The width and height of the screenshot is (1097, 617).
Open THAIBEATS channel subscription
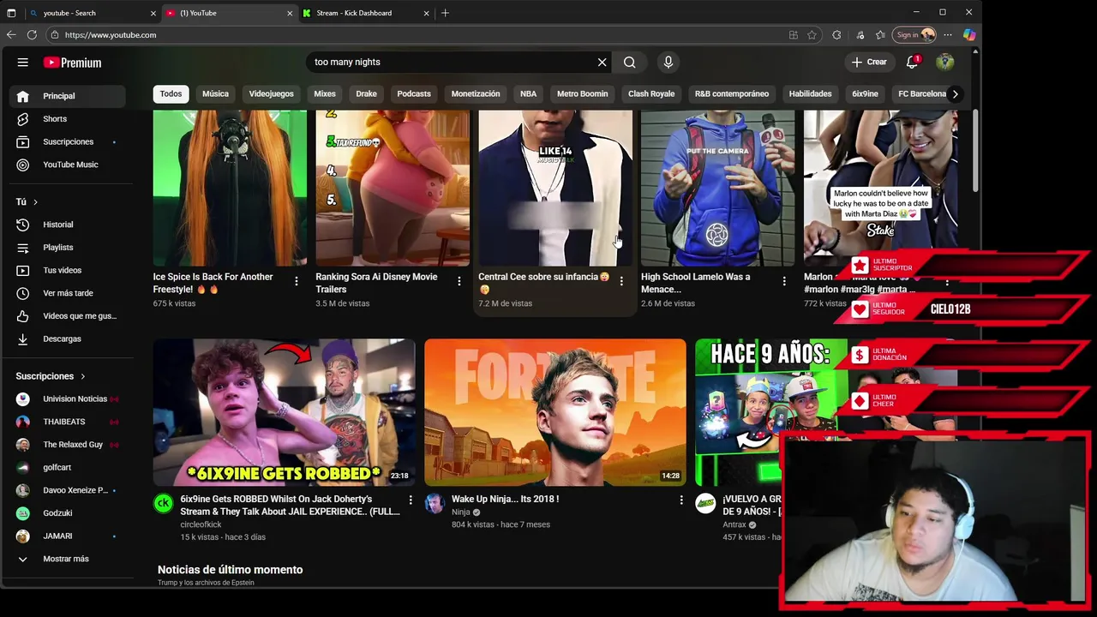(69, 422)
